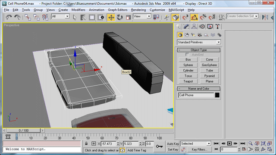
Task: Click the Mirror tool icon
Action: point(265,17)
